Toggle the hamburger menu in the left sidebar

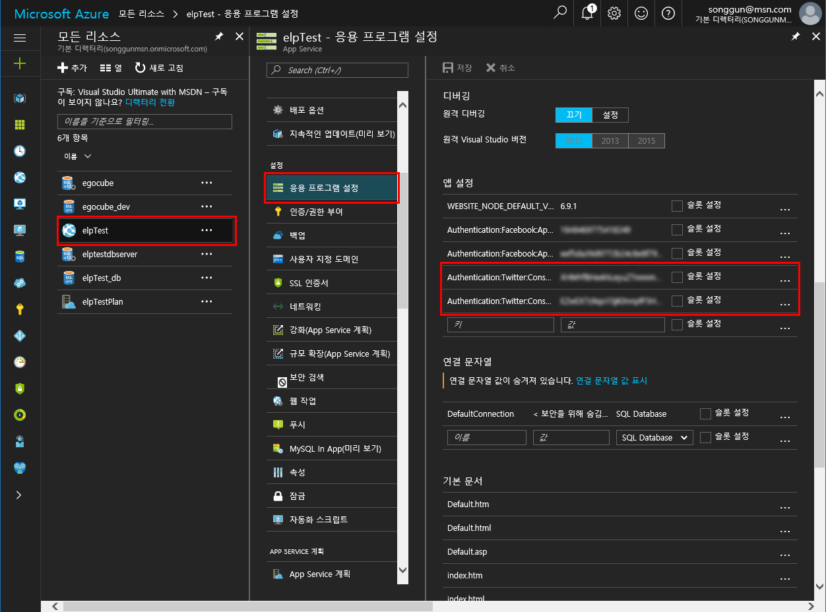[20, 38]
